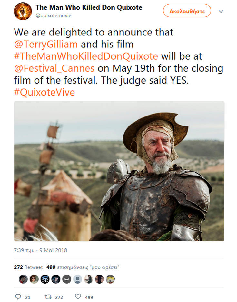The height and width of the screenshot is (302, 237).
Task: Open the #TheManWhoKilledDonQuixote hashtag
Action: 86,56
